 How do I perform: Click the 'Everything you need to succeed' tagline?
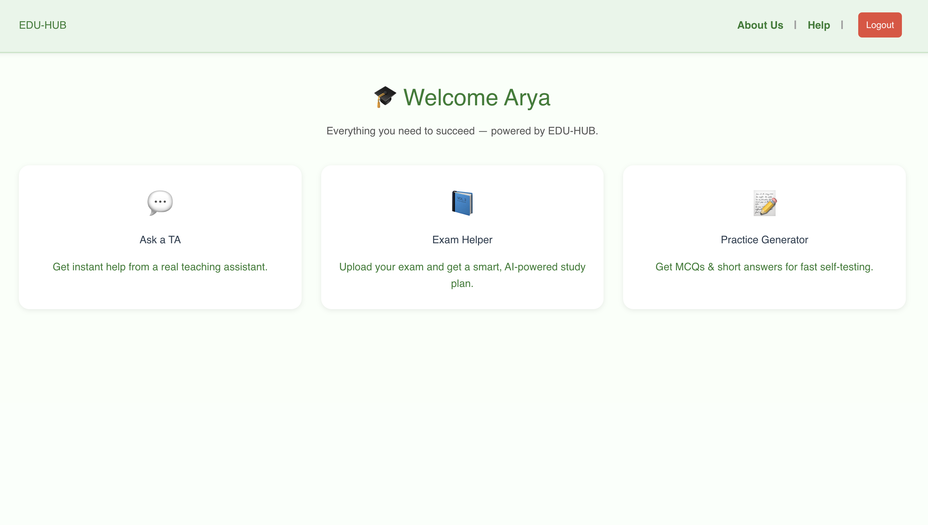(x=462, y=131)
